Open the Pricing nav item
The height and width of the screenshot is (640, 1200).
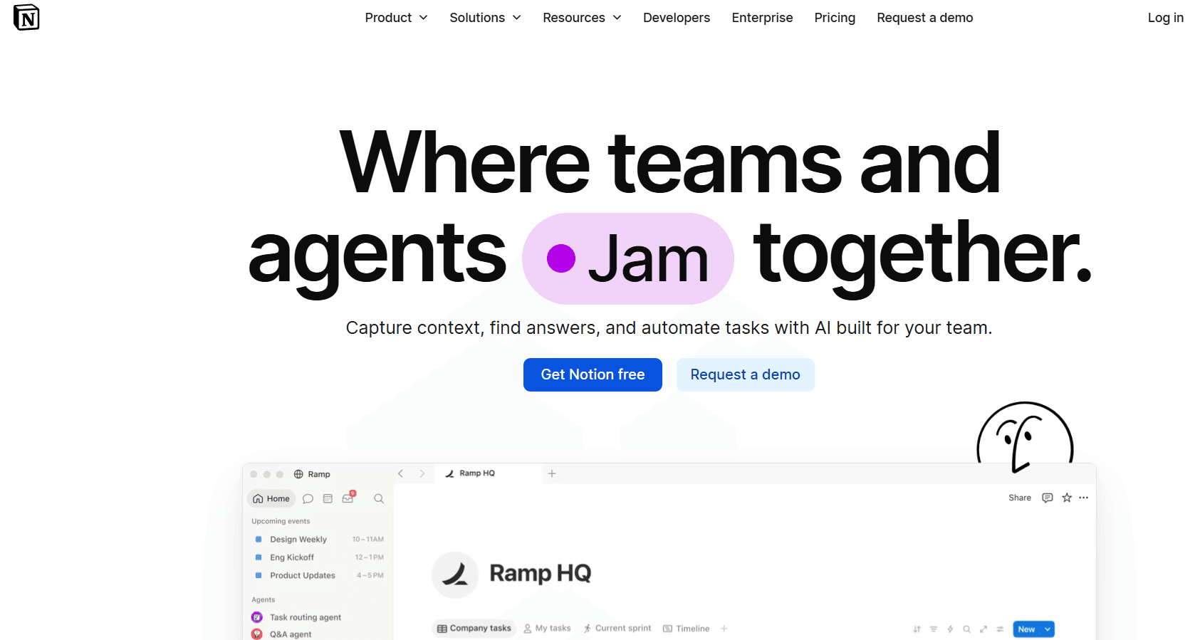835,18
